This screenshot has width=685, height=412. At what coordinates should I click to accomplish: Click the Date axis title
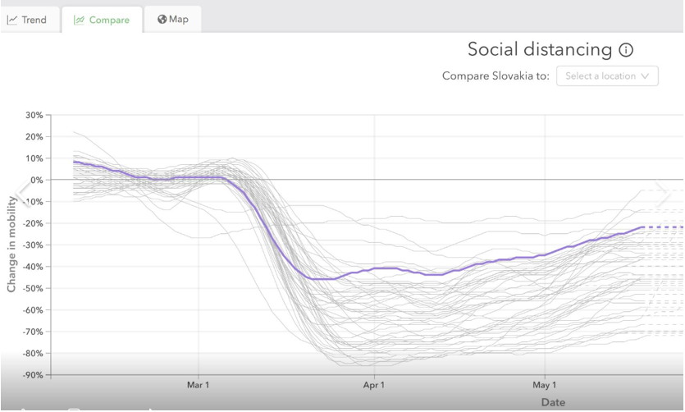553,402
